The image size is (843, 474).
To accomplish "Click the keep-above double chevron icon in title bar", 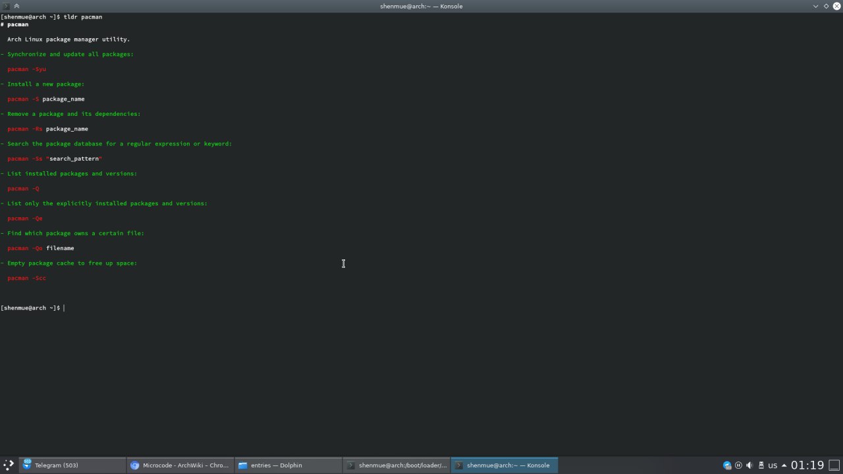I will [x=16, y=6].
